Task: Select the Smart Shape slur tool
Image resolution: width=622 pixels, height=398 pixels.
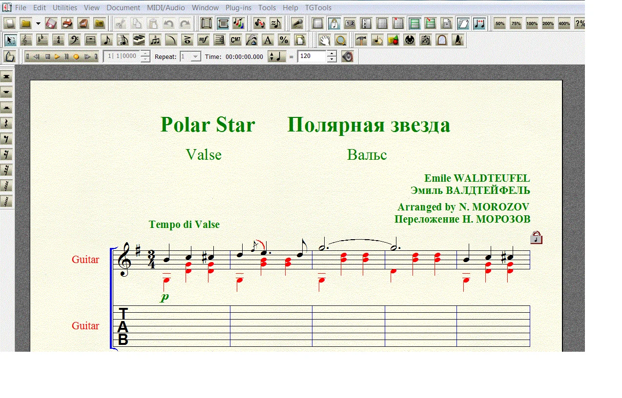Action: tap(171, 39)
